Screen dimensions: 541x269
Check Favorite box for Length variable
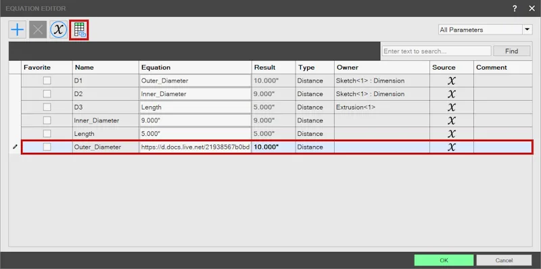click(x=47, y=133)
